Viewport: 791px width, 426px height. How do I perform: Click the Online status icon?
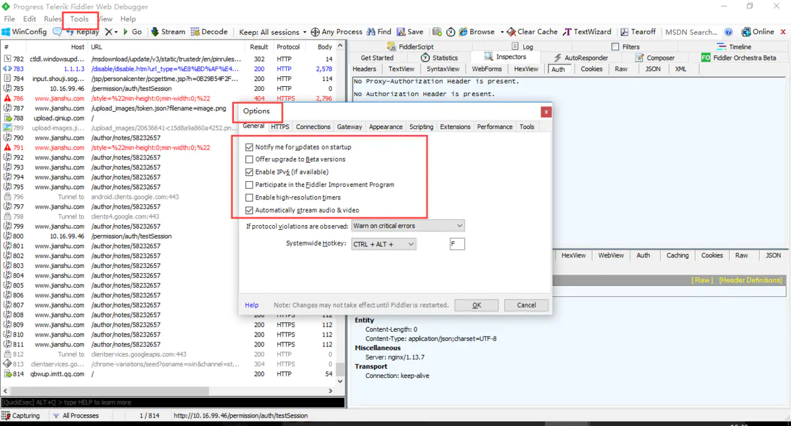point(758,32)
